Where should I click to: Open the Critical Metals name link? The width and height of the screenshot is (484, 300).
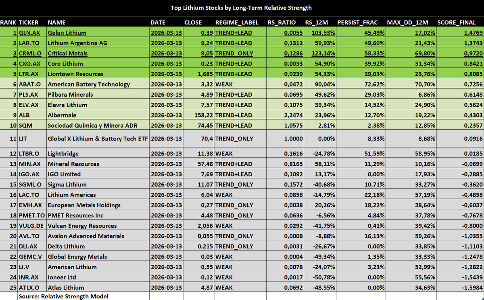coord(67,53)
